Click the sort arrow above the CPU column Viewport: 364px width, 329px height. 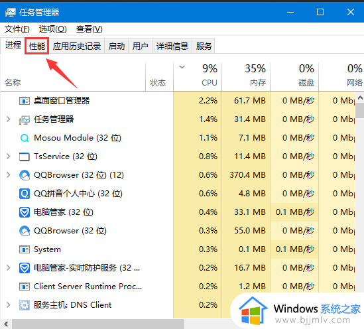[182, 67]
